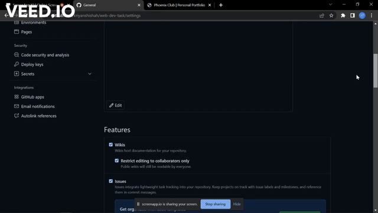The width and height of the screenshot is (378, 213).
Task: Open Autolink references settings
Action: 38,116
